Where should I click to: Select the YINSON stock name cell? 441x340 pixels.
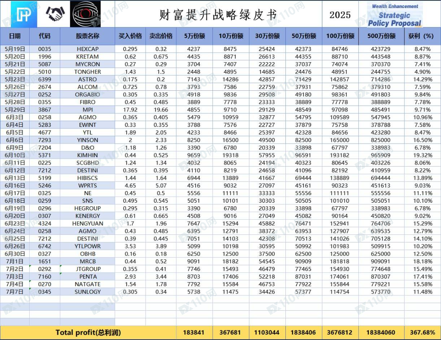coord(87,140)
